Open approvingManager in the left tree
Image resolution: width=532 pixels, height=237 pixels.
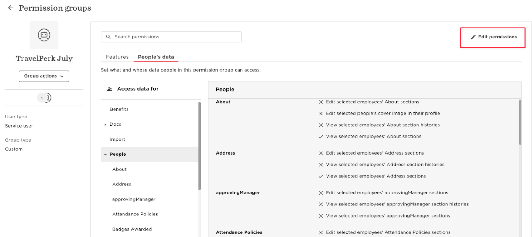[134, 199]
